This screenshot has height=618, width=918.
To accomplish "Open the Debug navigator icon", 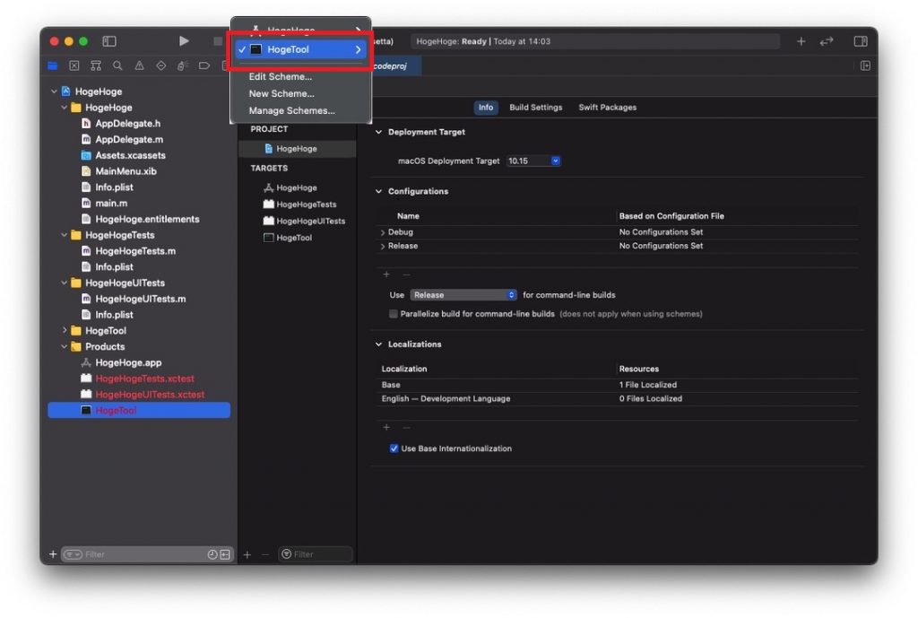I will [x=182, y=65].
